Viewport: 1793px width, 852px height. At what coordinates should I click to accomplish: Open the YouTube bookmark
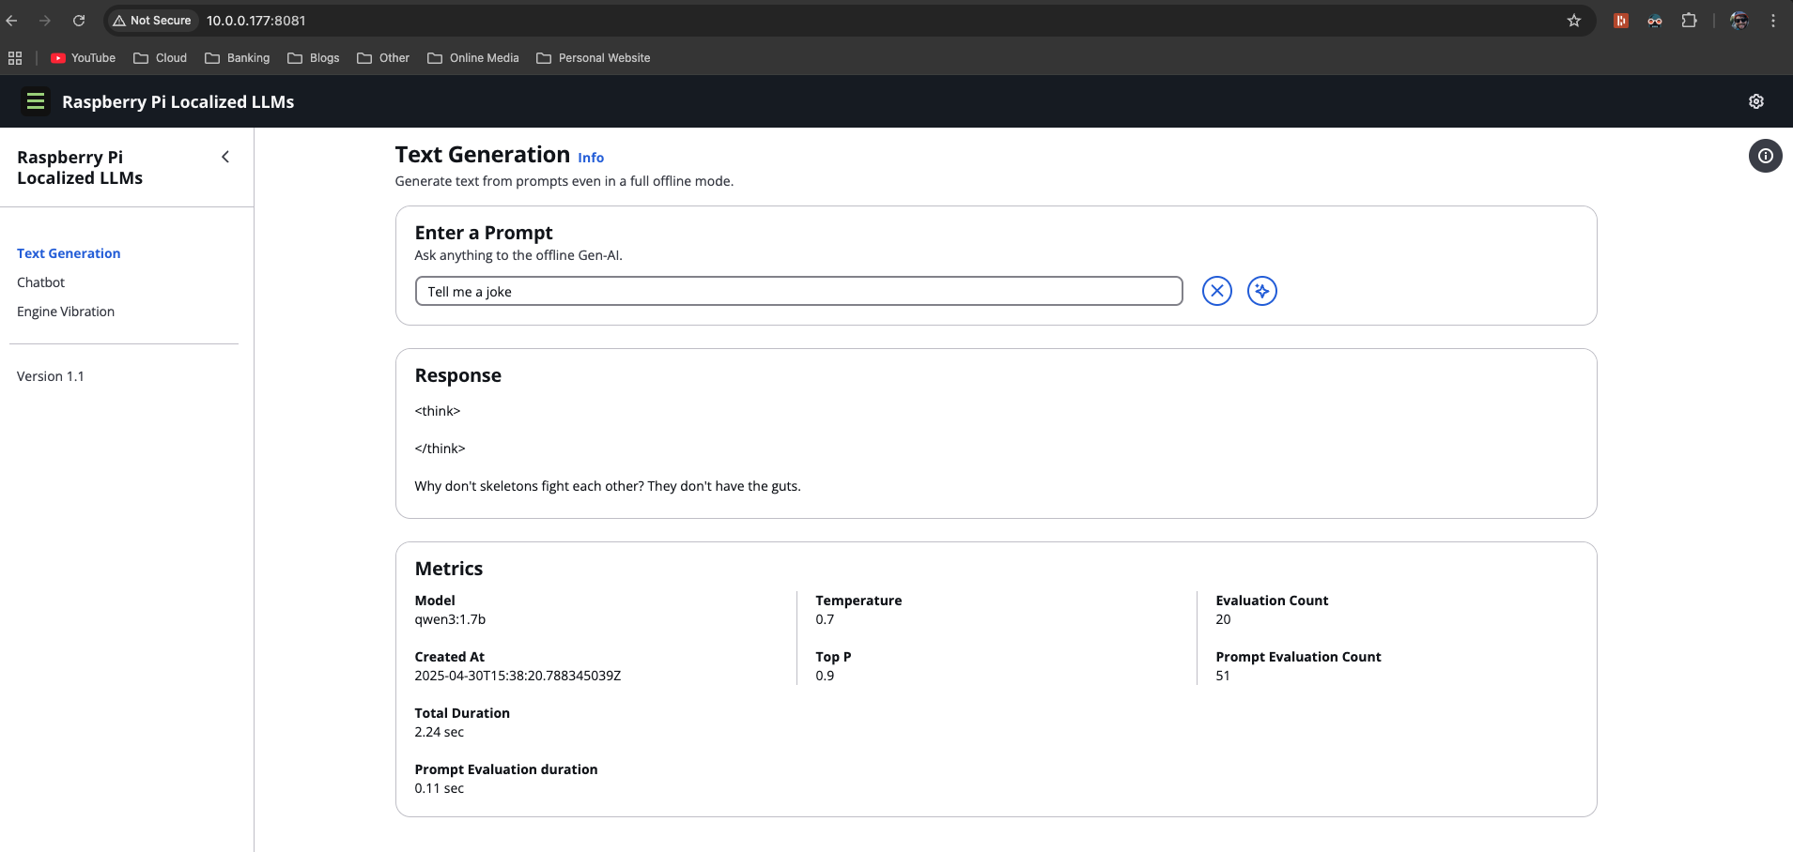click(84, 58)
